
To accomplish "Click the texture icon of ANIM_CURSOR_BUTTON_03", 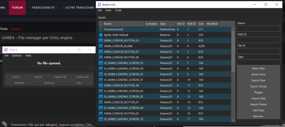I will click(x=101, y=41).
